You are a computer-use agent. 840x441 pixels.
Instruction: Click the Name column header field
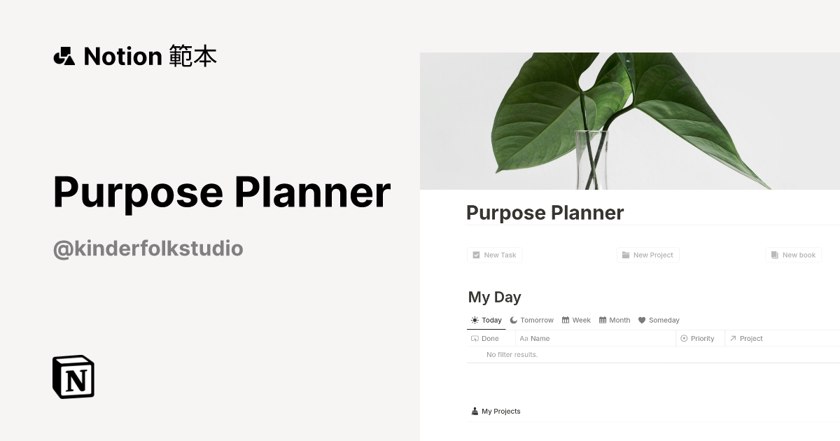coord(539,339)
